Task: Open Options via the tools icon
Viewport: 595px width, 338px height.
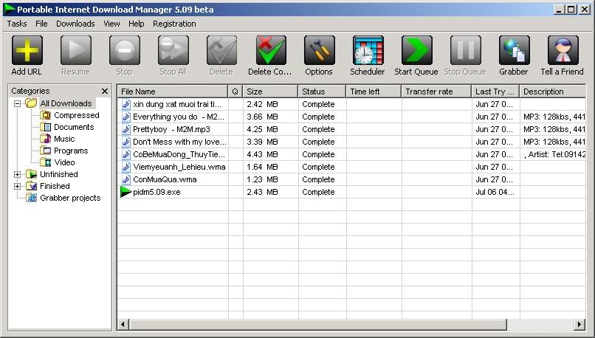Action: click(x=319, y=50)
